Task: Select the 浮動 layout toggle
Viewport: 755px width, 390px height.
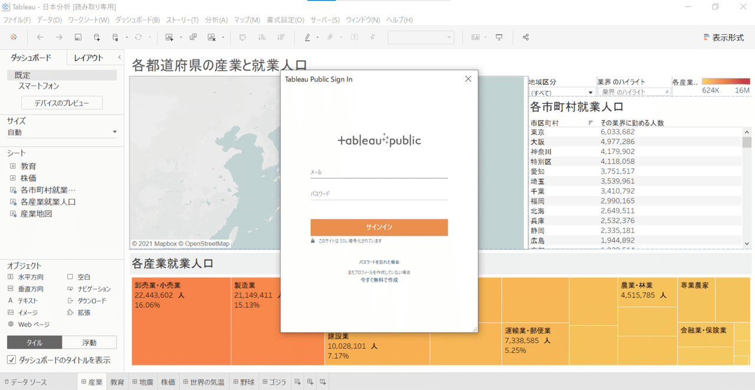Action: [89, 342]
